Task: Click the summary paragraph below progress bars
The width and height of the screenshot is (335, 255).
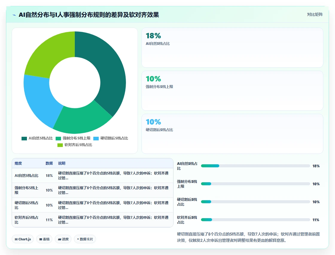Action: pos(248,237)
